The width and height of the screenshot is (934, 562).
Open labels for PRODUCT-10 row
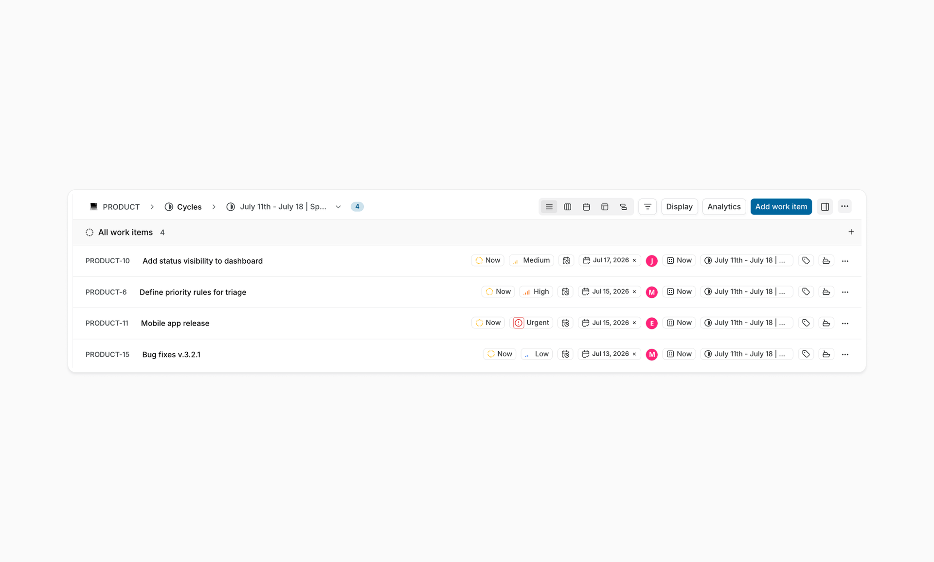pyautogui.click(x=806, y=261)
